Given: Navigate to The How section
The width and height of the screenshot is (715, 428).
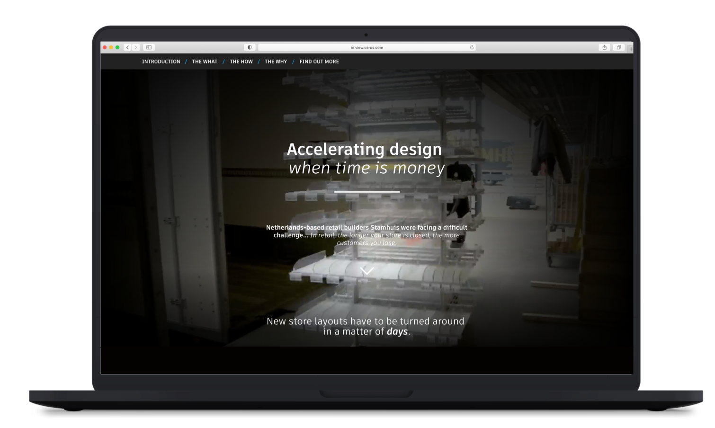Looking at the screenshot, I should click(x=241, y=62).
